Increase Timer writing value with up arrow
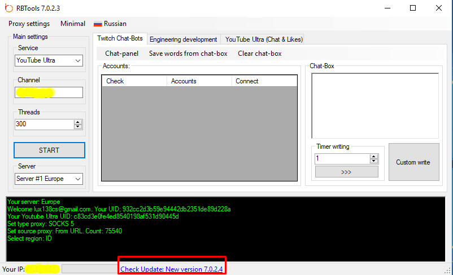The width and height of the screenshot is (453, 275). tap(373, 156)
